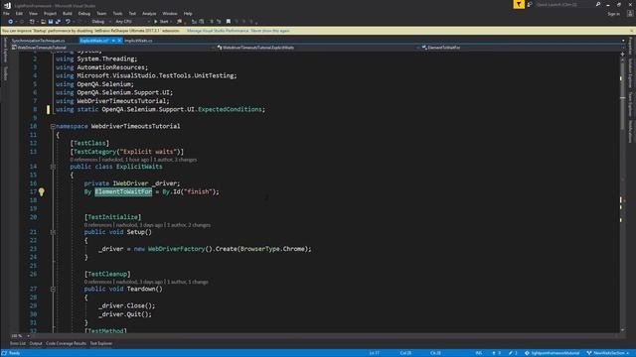
Task: Open the Debug configuration dropdown
Action: [x=100, y=22]
